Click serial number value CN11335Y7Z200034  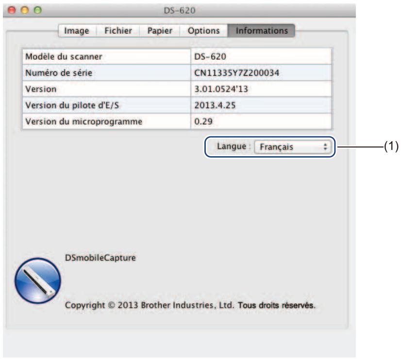point(237,73)
